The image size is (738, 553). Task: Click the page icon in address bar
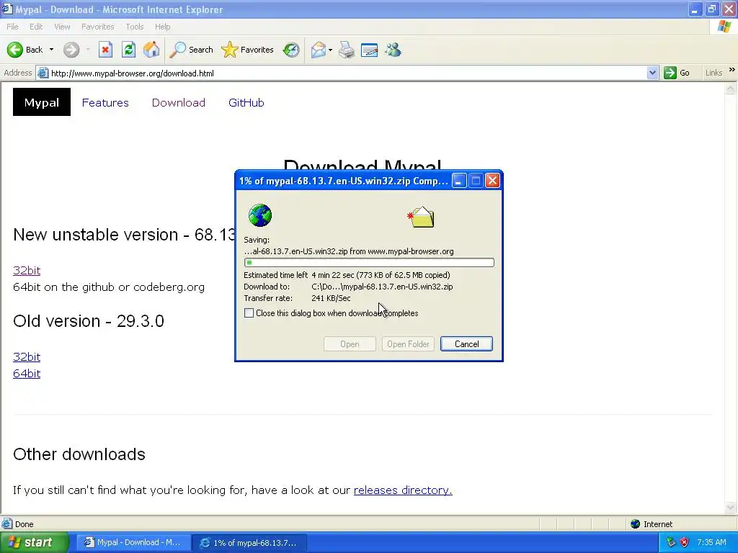(x=43, y=73)
